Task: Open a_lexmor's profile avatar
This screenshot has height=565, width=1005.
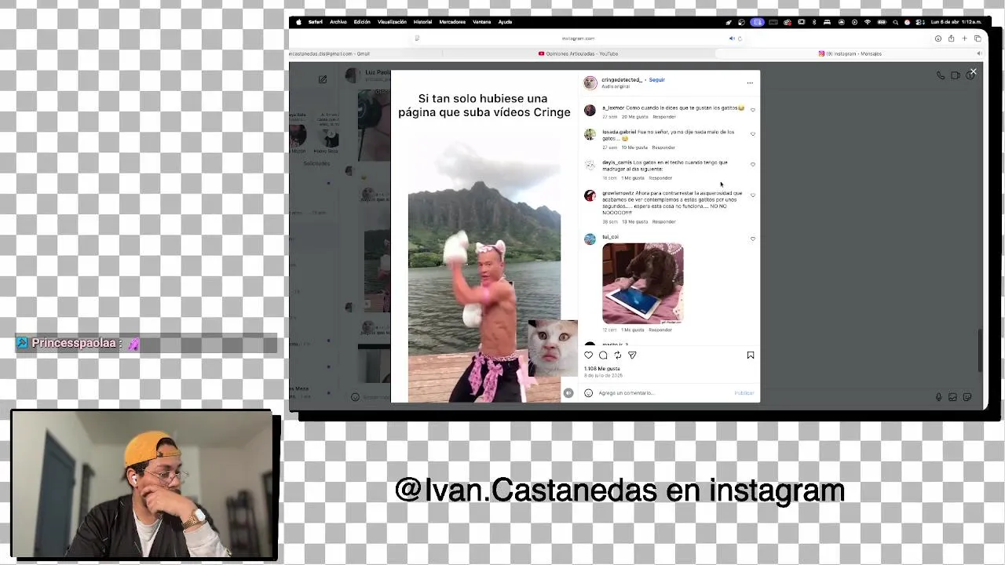Action: [x=590, y=111]
